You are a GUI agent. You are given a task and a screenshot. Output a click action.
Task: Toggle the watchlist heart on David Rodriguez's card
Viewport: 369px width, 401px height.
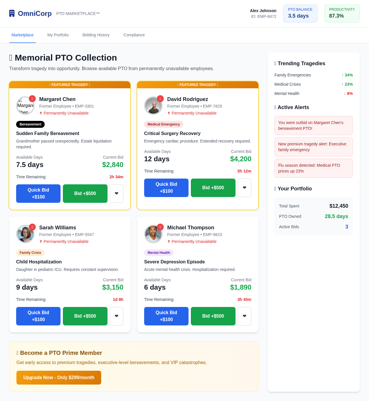coord(244,188)
